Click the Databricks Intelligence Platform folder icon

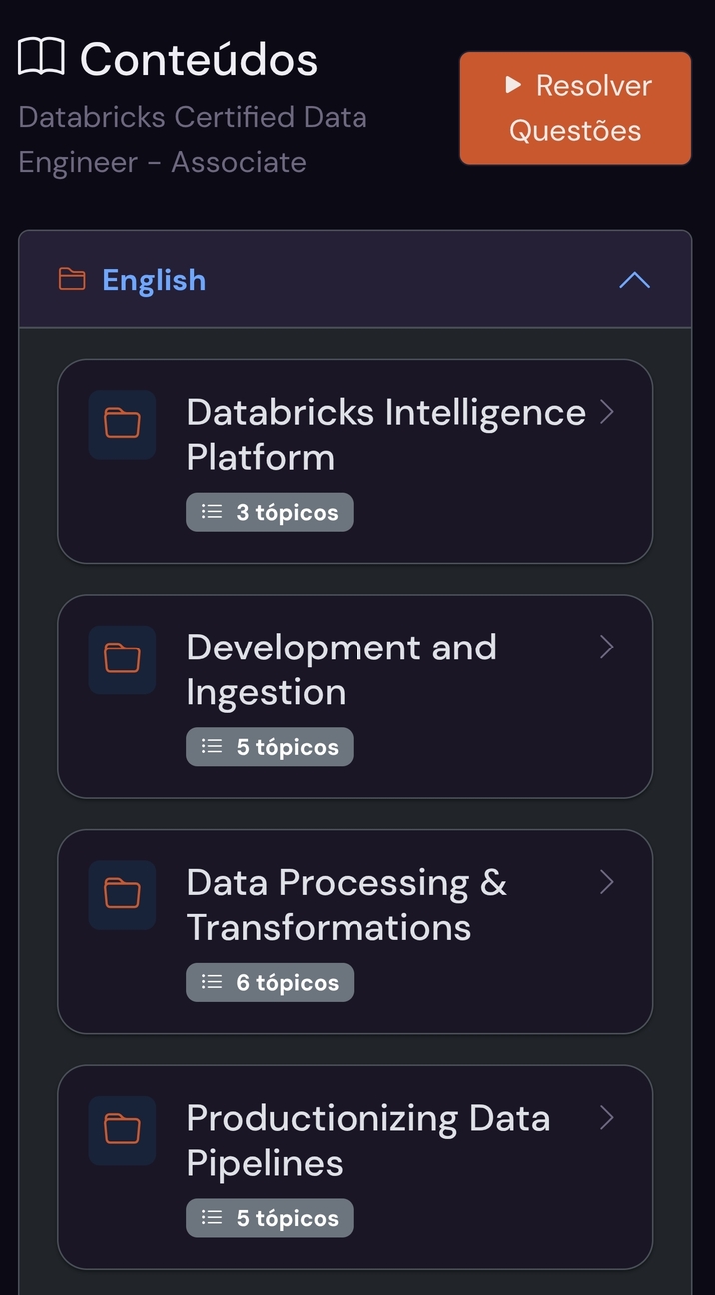[x=122, y=424]
